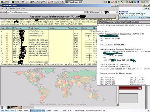This screenshot has width=150, height=112.
Task: Switch to FSB Forums taskbar button
Action: 56,2
